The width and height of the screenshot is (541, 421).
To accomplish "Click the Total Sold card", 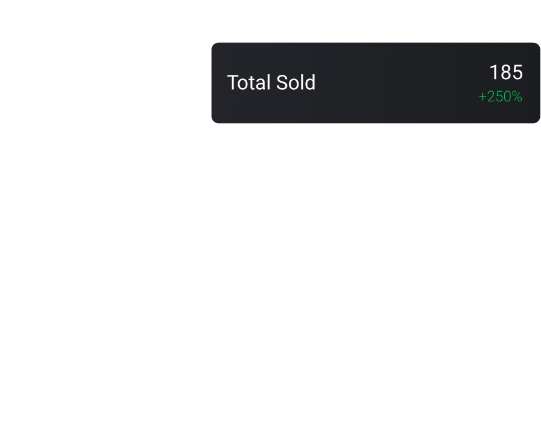I will pyautogui.click(x=375, y=83).
